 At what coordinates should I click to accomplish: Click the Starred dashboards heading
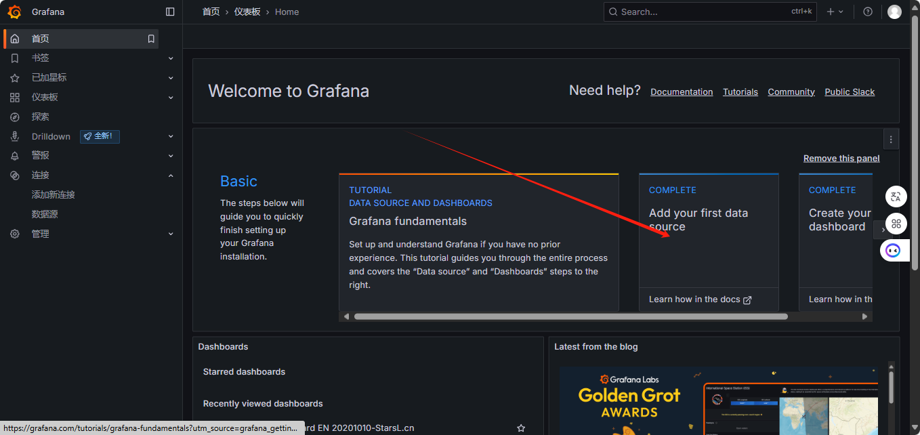[x=244, y=372]
